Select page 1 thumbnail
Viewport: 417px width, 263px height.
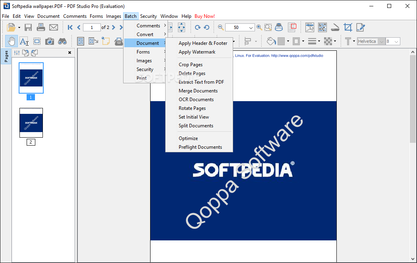pos(31,78)
